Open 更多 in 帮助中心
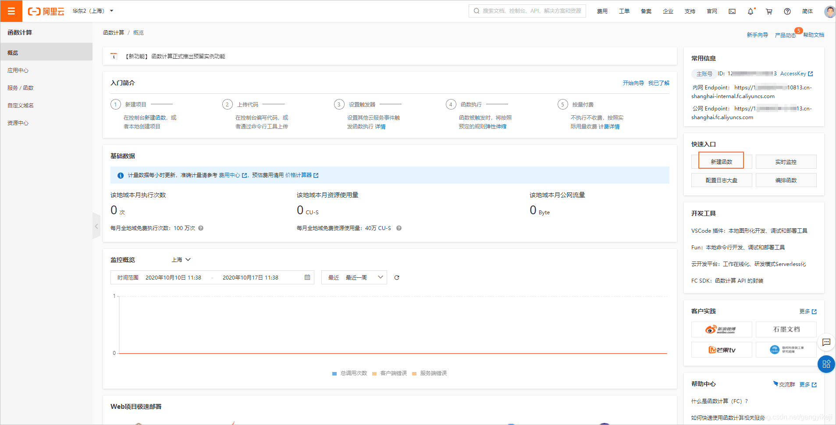The width and height of the screenshot is (836, 425). (808, 385)
